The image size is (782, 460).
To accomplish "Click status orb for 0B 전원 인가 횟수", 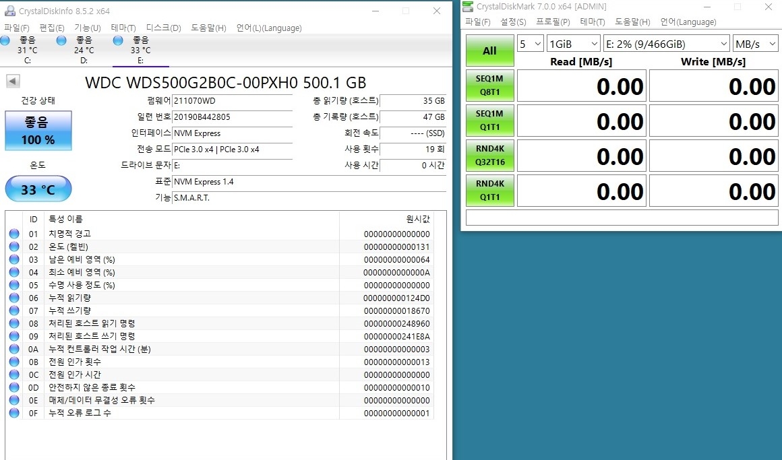I will (14, 362).
